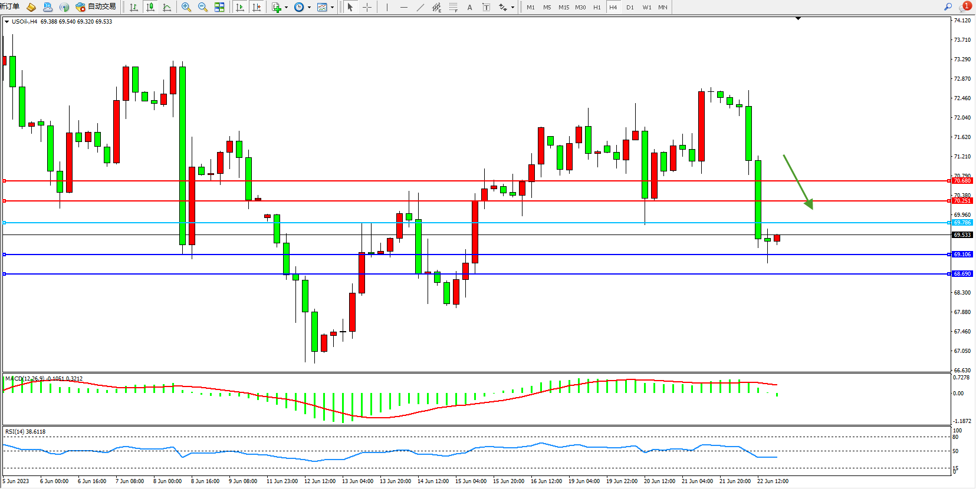Toggle the chart auto scroll button

click(240, 7)
